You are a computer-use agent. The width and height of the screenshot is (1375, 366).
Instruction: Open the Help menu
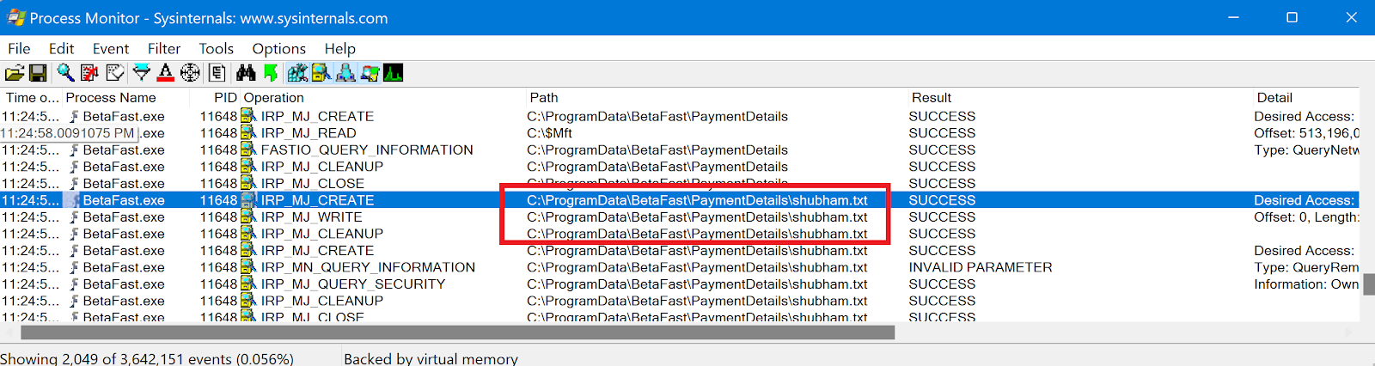(340, 49)
